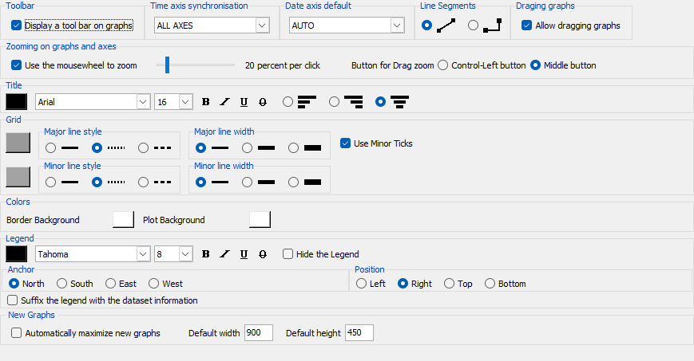The height and width of the screenshot is (361, 694).
Task: Select solid Minor line style
Action: [50, 182]
